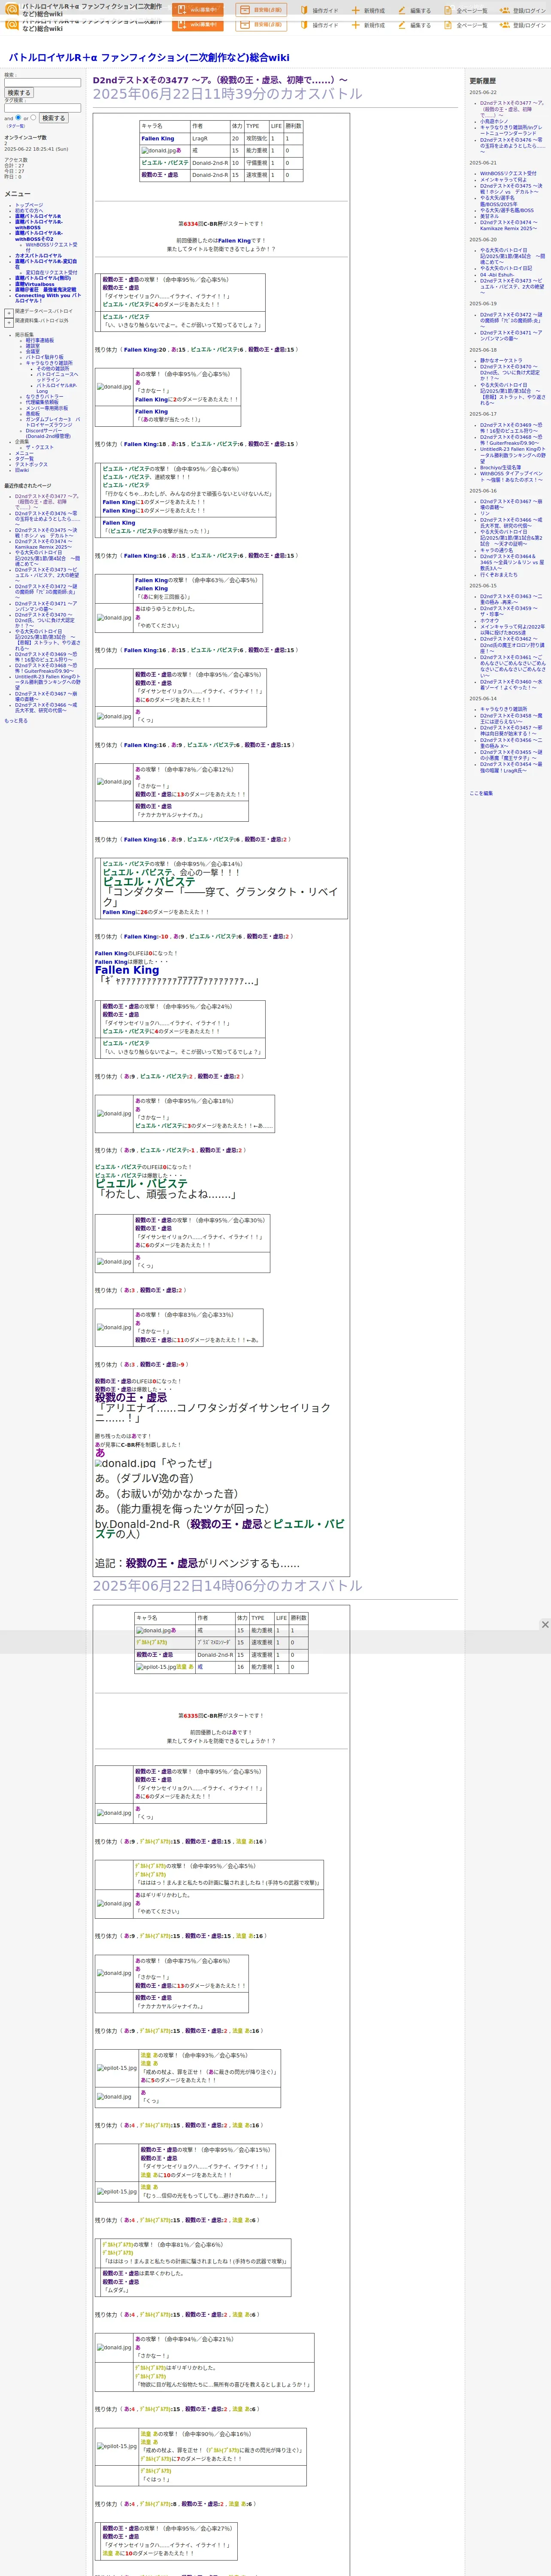Image resolution: width=551 pixels, height=2576 pixels.
Task: Click the メニュー sidebar heading
Action: [x=17, y=194]
